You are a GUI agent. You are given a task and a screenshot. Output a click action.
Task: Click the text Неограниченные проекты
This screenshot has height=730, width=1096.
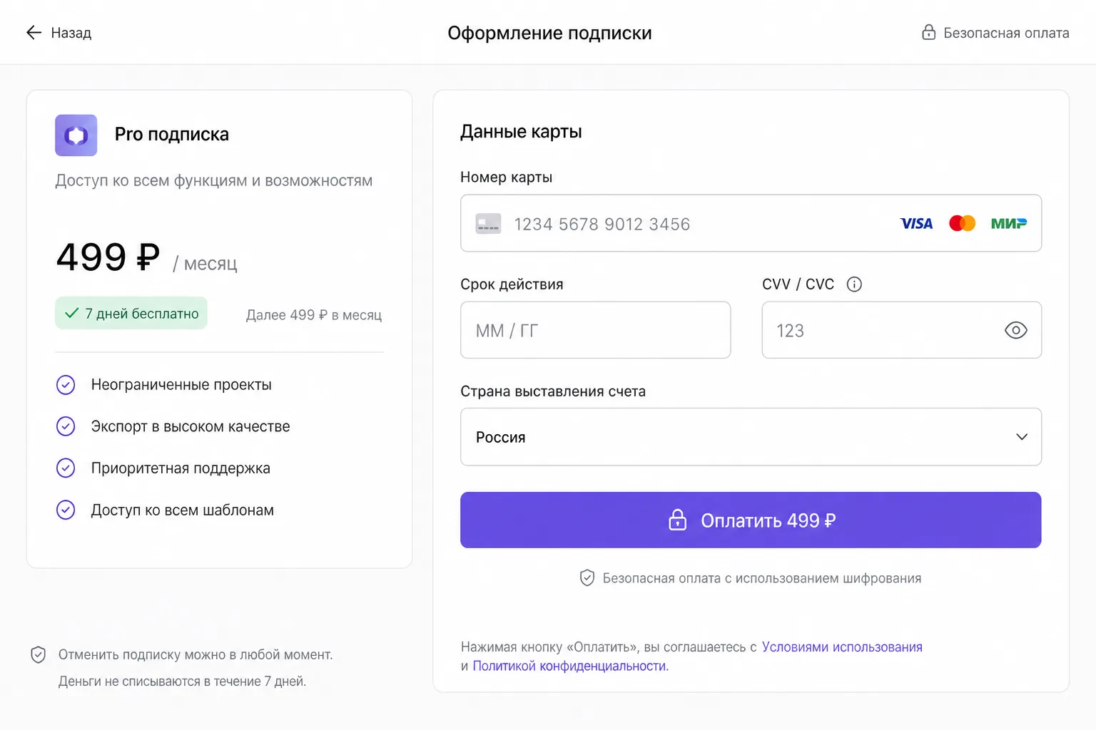pyautogui.click(x=181, y=385)
